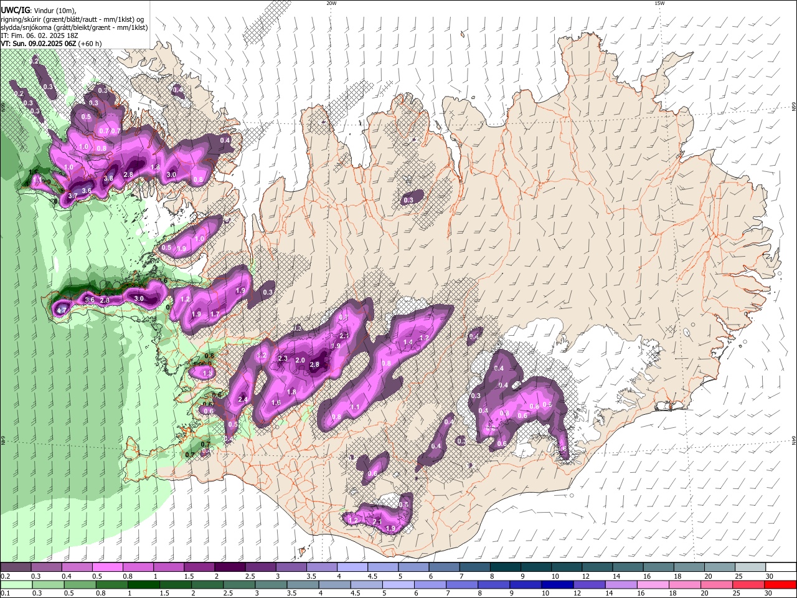The width and height of the screenshot is (797, 598).
Task: Click the '20W' longitude label
Action: point(331,3)
